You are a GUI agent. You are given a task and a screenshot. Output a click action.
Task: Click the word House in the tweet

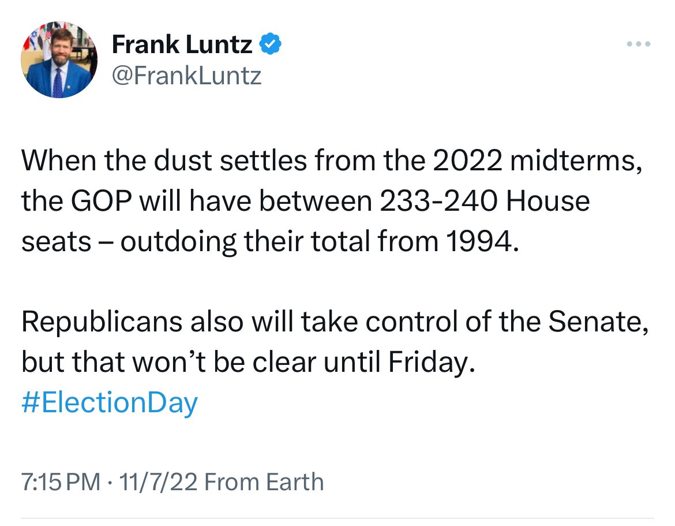(x=547, y=201)
